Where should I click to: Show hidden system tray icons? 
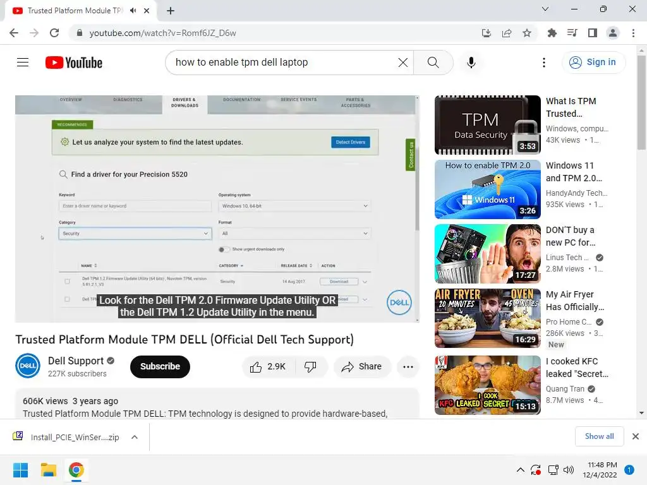pos(521,470)
